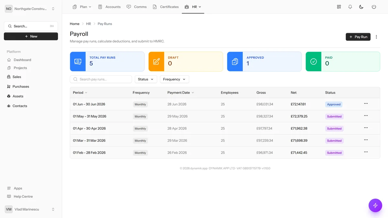Open row actions for April 2026 pay run

point(366,128)
